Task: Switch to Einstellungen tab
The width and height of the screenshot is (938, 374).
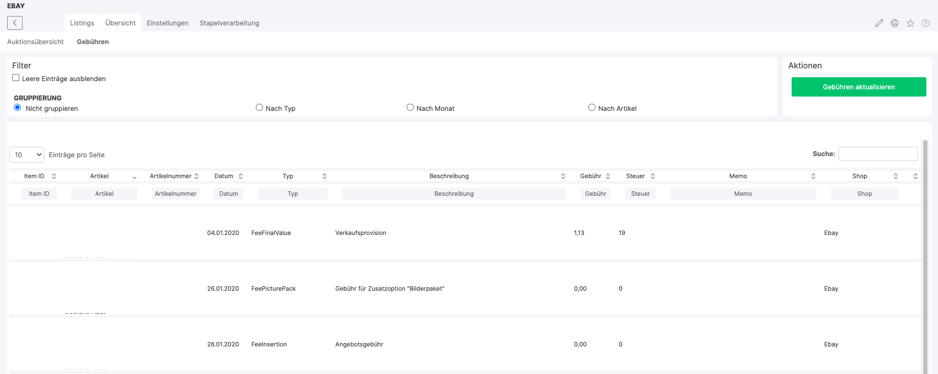Action: click(x=167, y=23)
